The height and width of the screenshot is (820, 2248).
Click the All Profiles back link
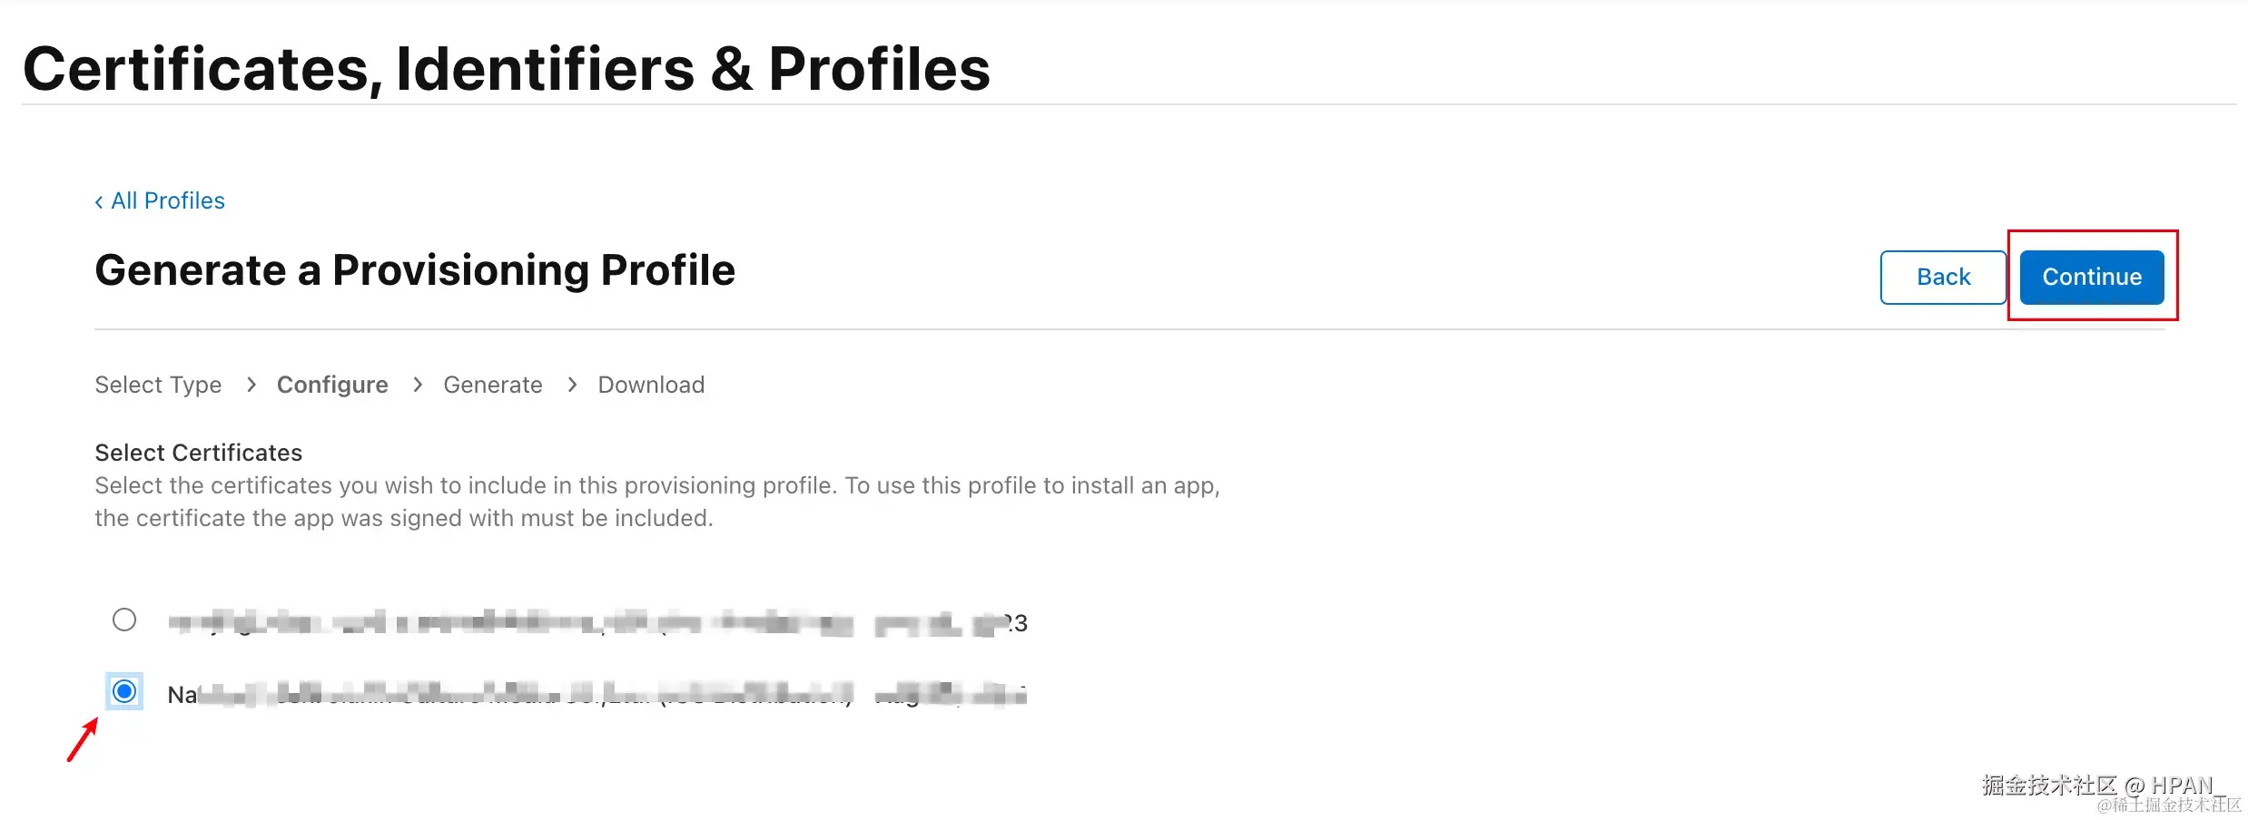[167, 200]
